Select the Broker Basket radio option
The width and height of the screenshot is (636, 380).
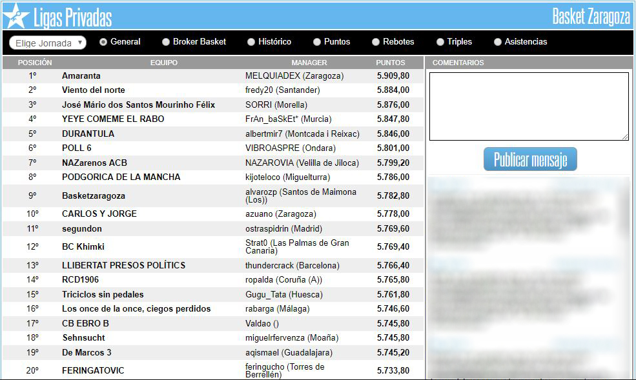[166, 42]
